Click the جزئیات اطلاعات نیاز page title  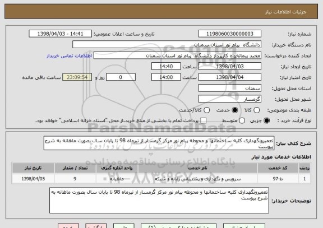click(x=286, y=12)
